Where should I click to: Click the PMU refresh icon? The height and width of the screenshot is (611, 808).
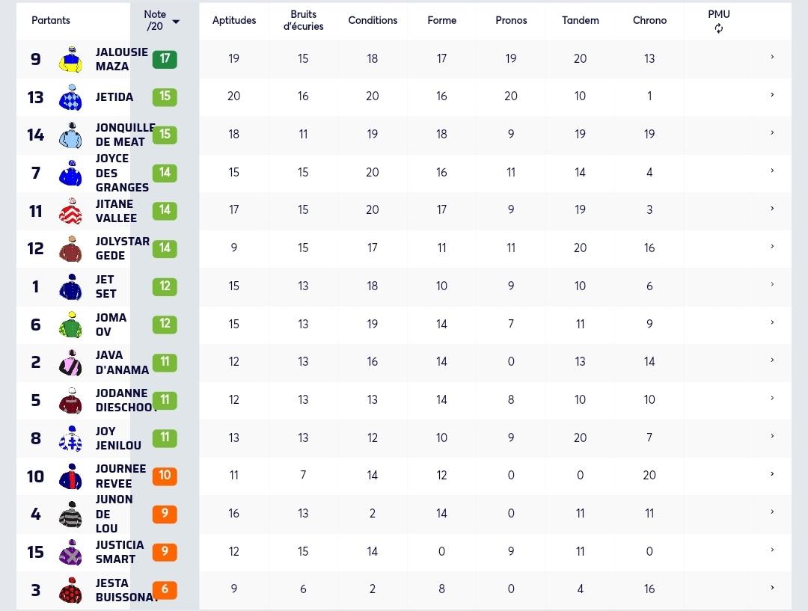(718, 29)
